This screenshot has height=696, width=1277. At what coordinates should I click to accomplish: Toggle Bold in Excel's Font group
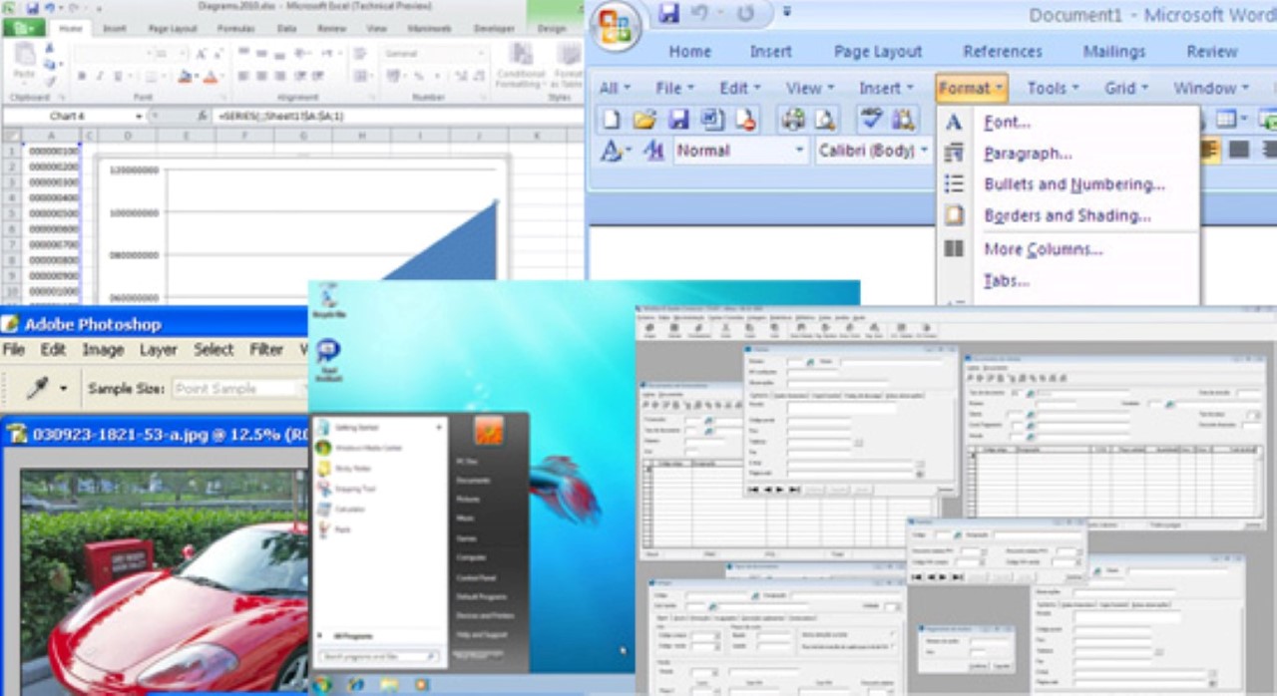80,74
